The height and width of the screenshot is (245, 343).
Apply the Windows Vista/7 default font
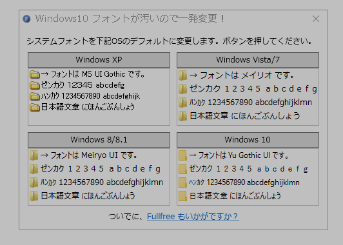248,60
